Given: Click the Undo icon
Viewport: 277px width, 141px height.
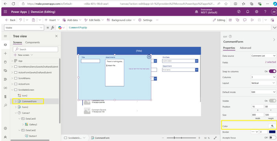Looking at the screenshot, I should (x=21, y=20).
